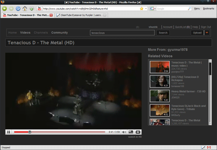Expand the orange Upload dropdown arrow
Viewport: 217px width, 150px height.
[x=207, y=33]
